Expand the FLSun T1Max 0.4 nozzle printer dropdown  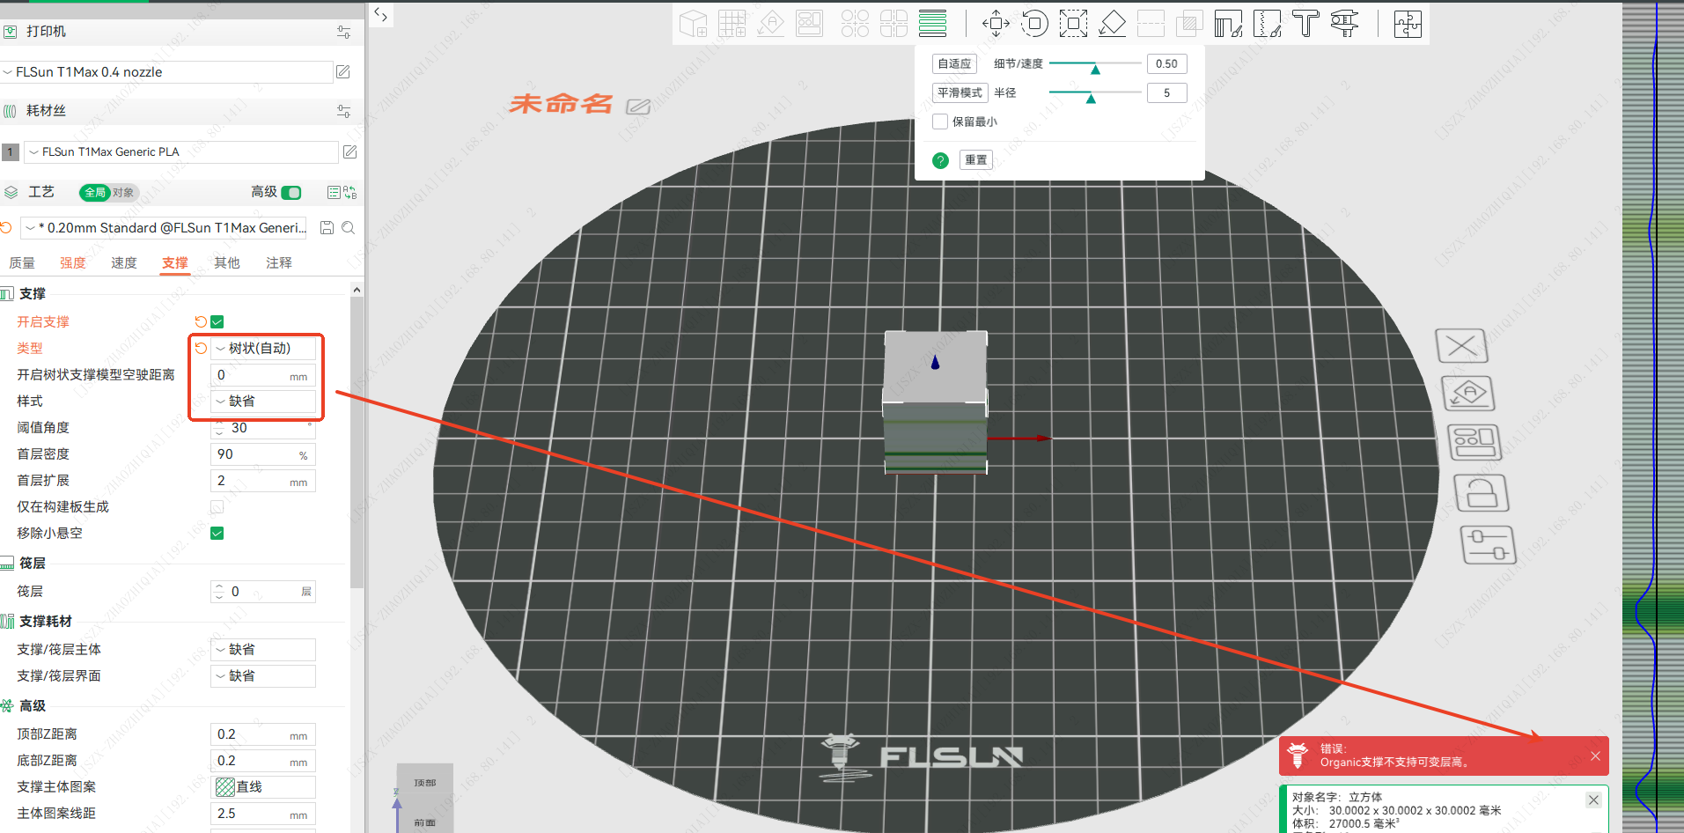pyautogui.click(x=167, y=72)
